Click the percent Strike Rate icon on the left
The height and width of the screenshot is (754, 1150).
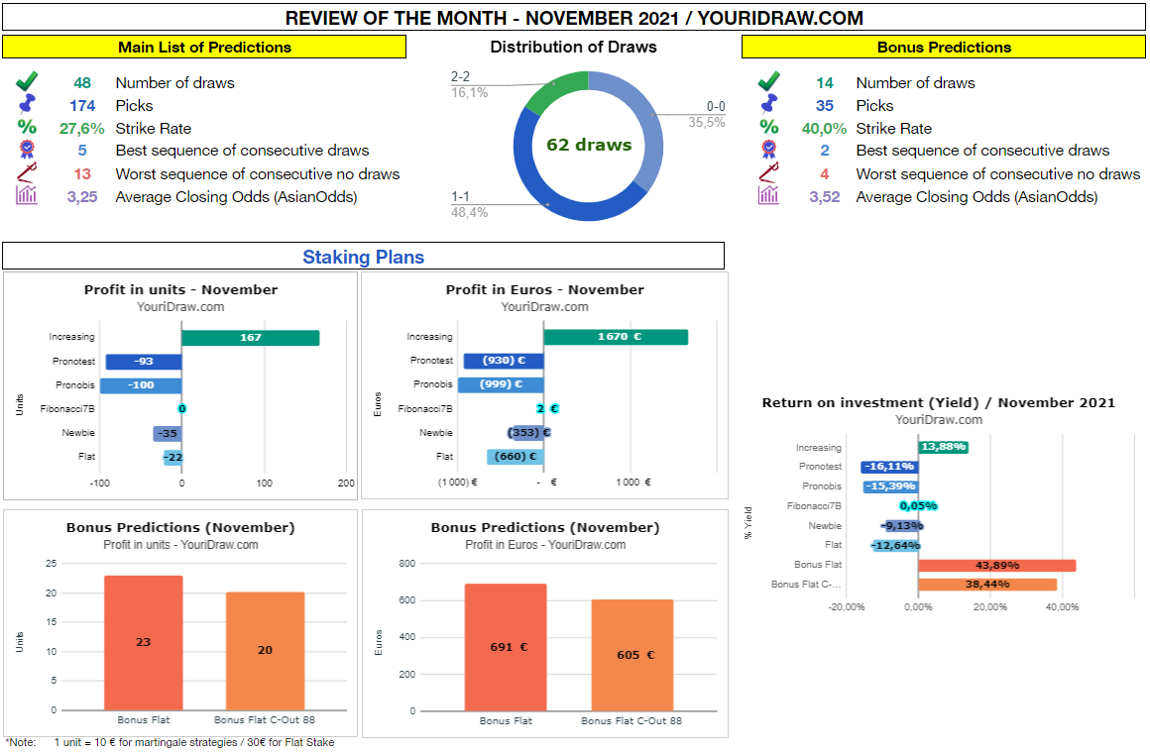coord(26,128)
